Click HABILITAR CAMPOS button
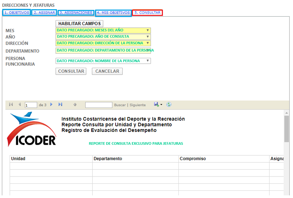Image resolution: width=293 pixels, height=198 pixels. click(79, 24)
